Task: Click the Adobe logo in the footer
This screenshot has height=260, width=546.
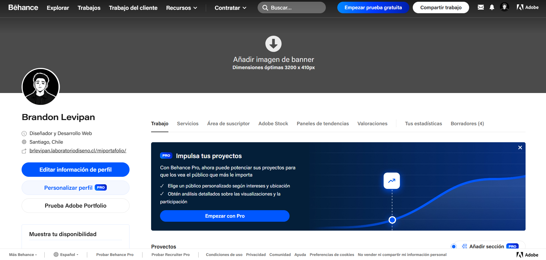Action: 527,255
